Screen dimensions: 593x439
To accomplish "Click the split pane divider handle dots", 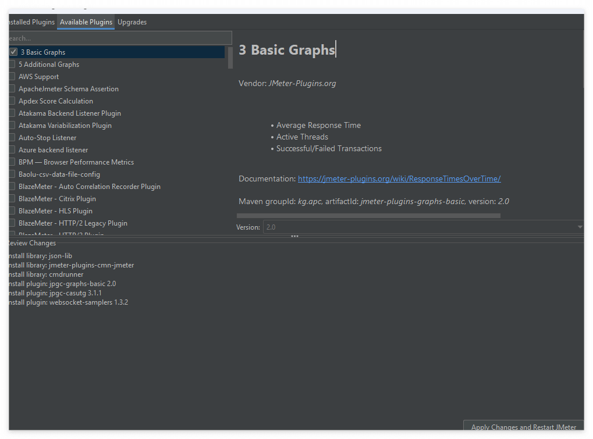I will pyautogui.click(x=294, y=236).
